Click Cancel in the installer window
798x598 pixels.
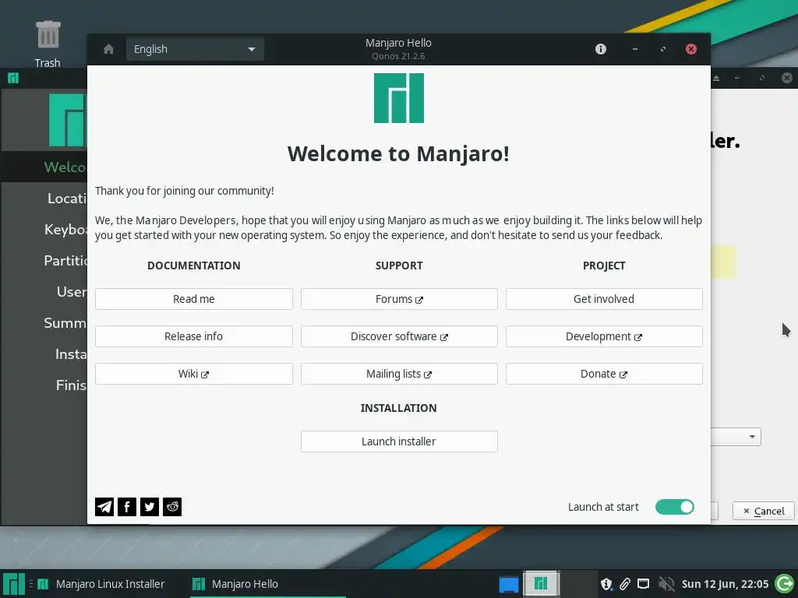[764, 511]
